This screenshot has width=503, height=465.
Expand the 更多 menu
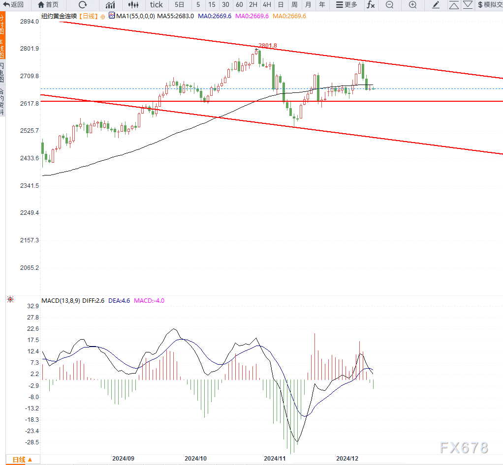tap(346, 5)
